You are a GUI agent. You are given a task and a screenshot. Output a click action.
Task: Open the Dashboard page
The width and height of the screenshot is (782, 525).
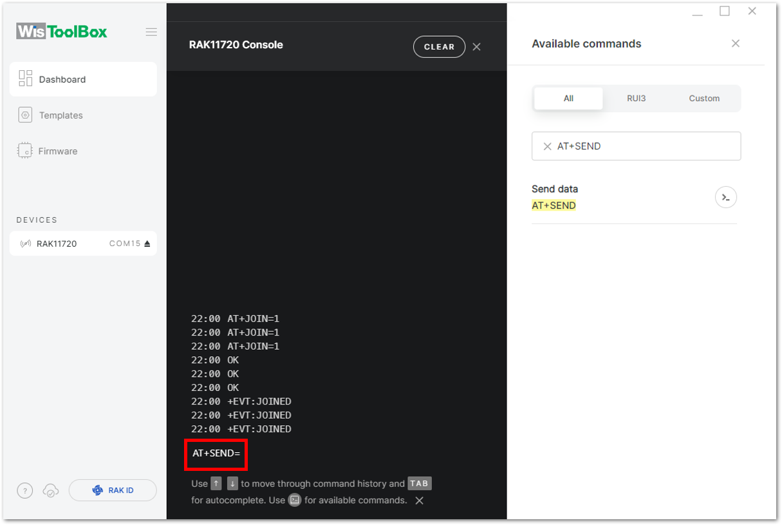tap(83, 79)
